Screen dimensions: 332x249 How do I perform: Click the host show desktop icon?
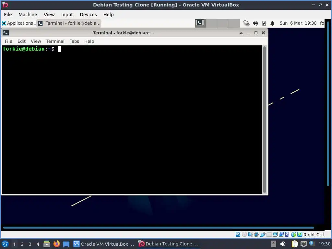click(x=66, y=244)
